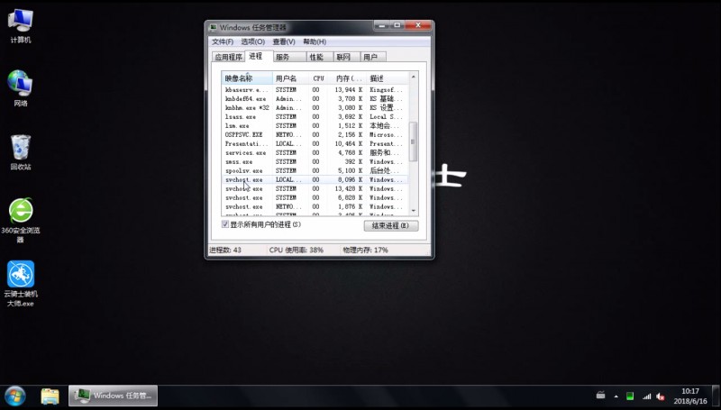721x410 pixels.
Task: Switch to the 服务 tab
Action: [x=289, y=57]
